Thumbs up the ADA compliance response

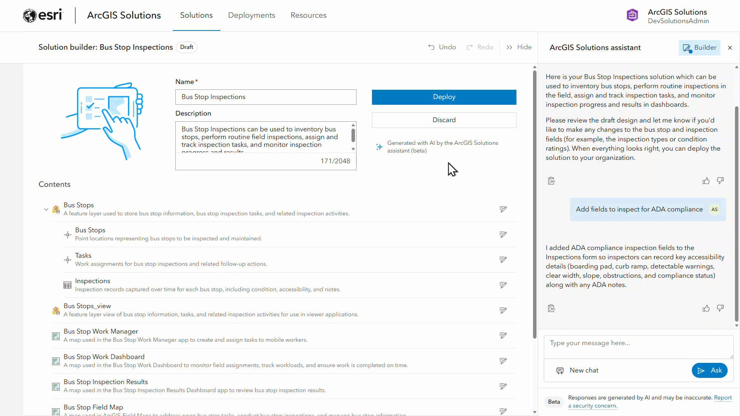(706, 308)
